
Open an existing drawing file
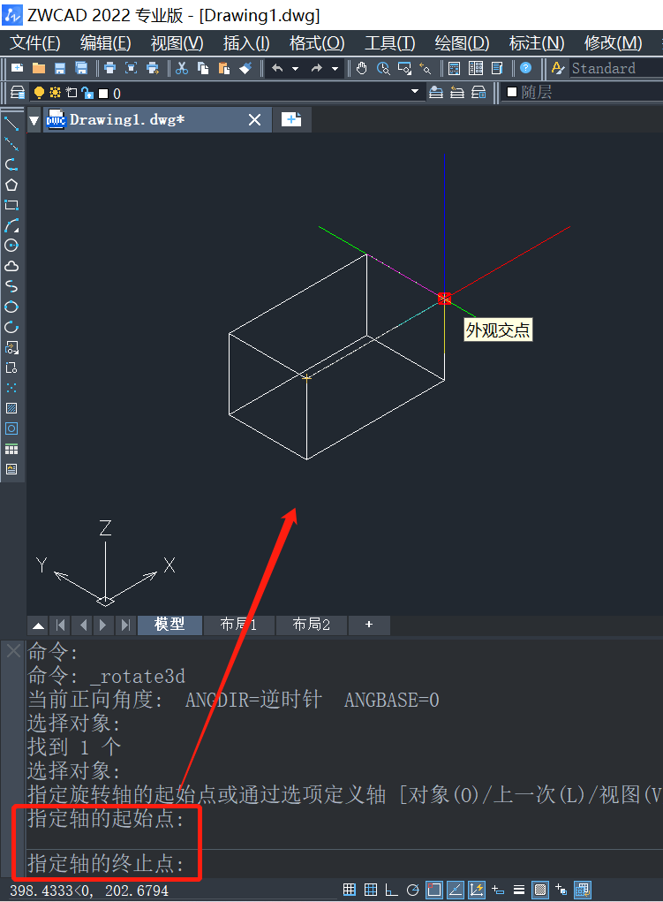tap(39, 68)
